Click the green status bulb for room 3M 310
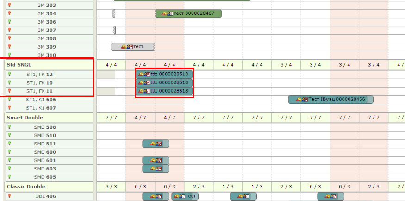This screenshot has height=201, width=405. pyautogui.click(x=9, y=55)
